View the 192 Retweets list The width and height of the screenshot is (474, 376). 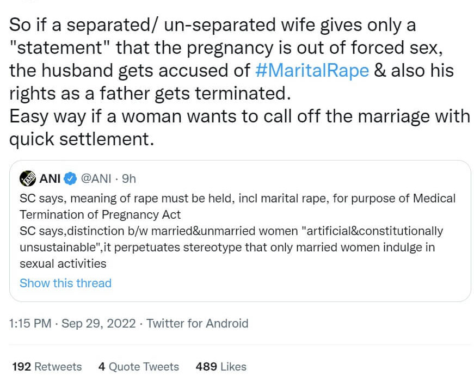47,367
